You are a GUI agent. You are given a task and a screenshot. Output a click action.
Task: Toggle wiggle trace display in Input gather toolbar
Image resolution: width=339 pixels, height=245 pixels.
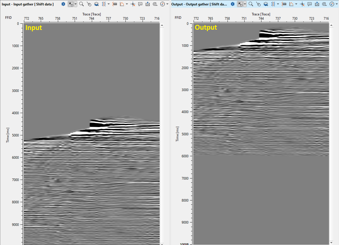[104, 4]
